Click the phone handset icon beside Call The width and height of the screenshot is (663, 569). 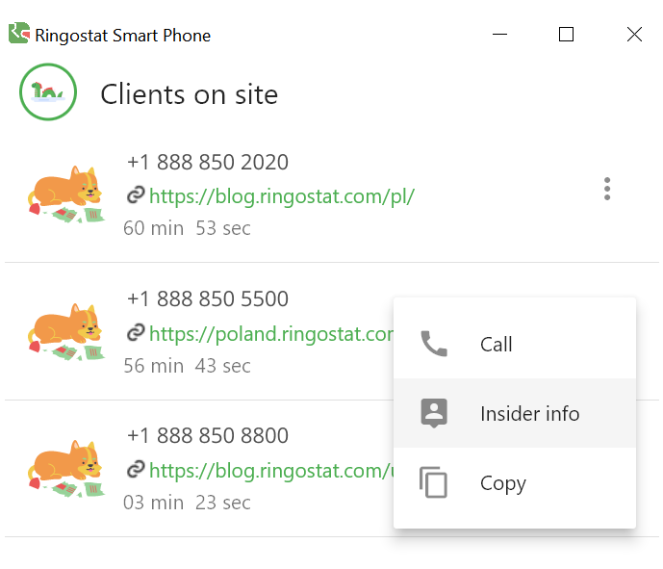(433, 344)
